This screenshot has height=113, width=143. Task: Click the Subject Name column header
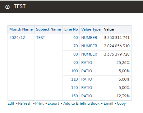tap(48, 29)
